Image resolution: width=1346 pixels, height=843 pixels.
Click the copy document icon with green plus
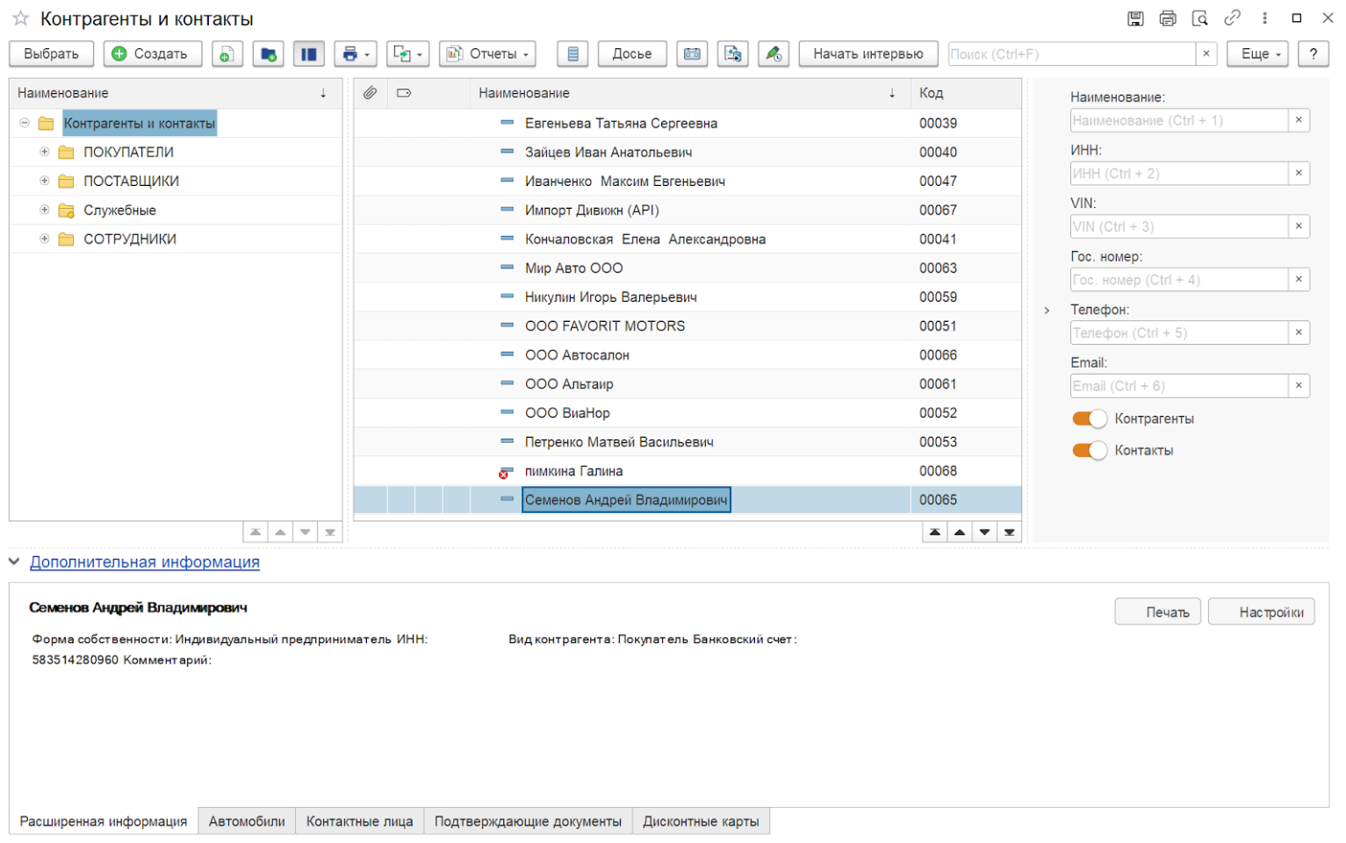227,54
